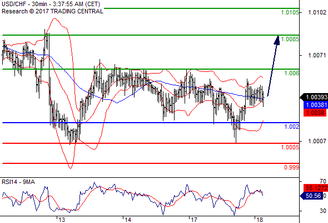Viewport: 328px width, 223px height.
Task: Click the date marker 18 on time axis
Action: click(x=260, y=220)
